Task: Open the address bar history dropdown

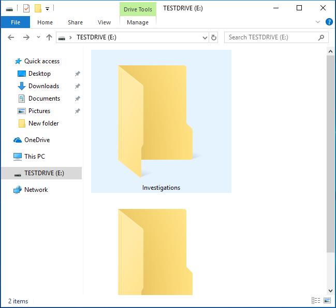Action: click(205, 38)
